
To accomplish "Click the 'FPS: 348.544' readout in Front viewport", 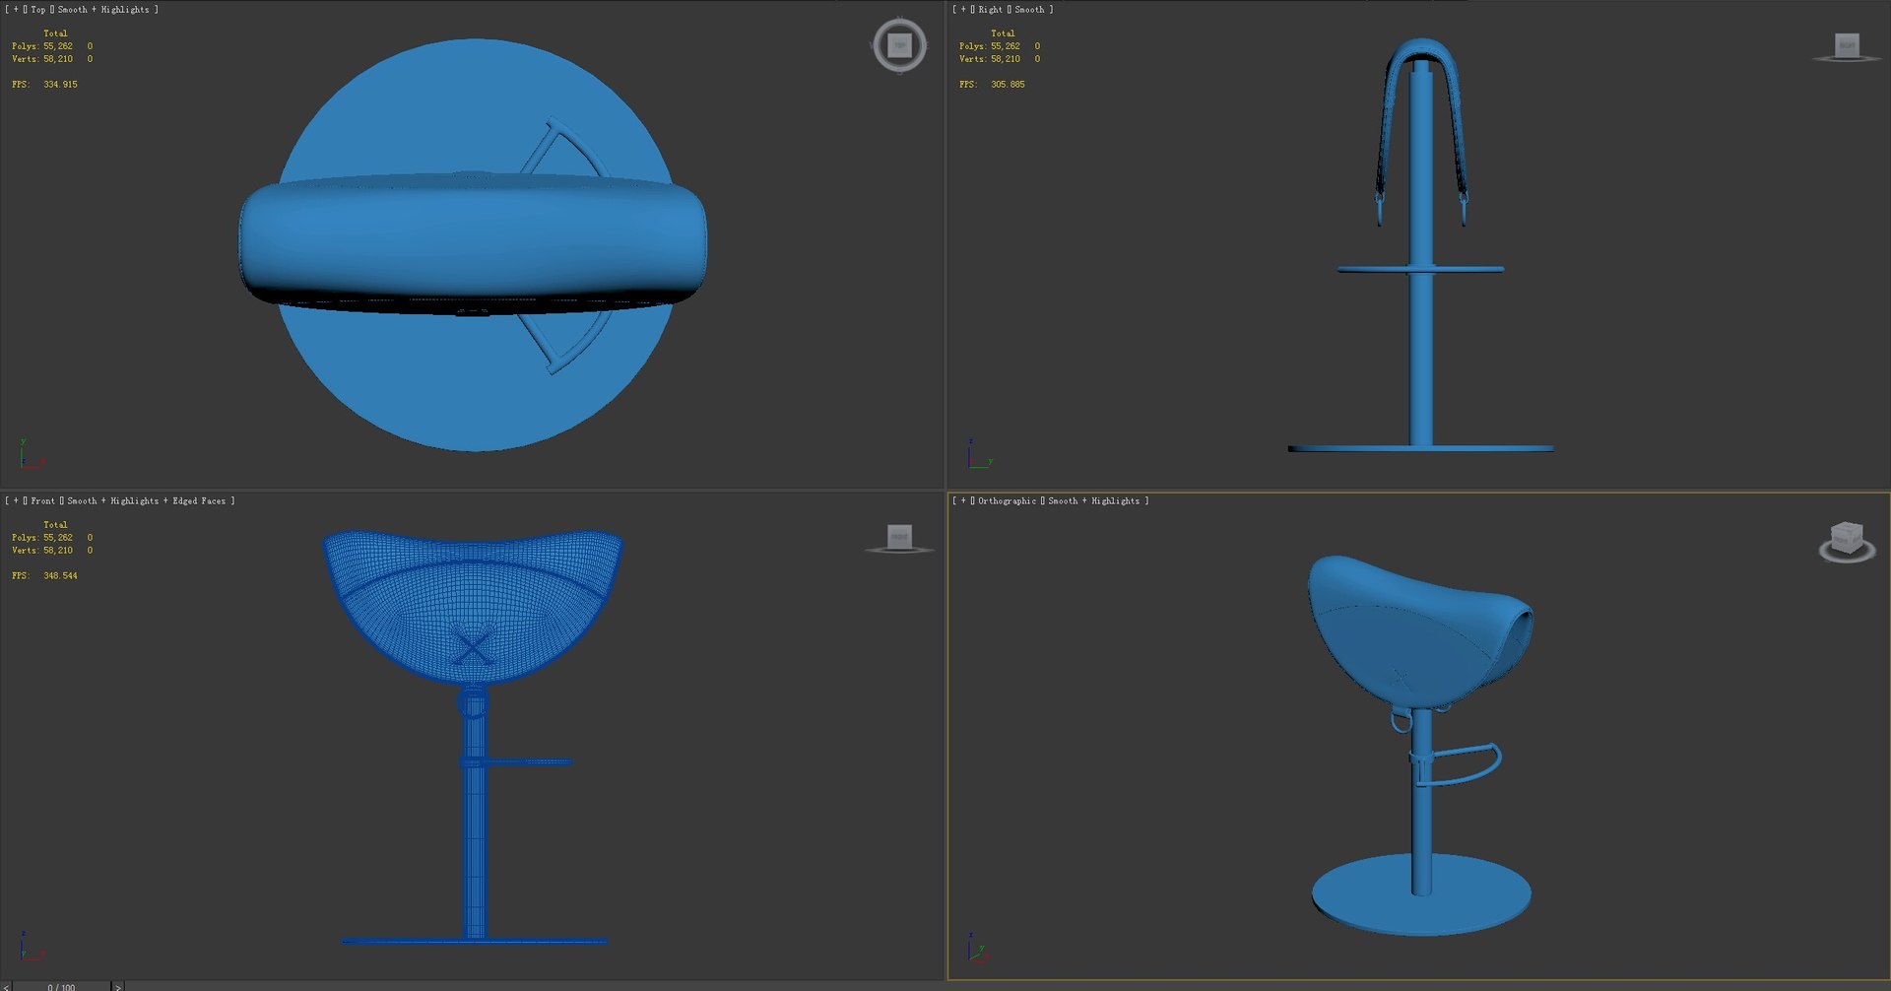I will [44, 576].
